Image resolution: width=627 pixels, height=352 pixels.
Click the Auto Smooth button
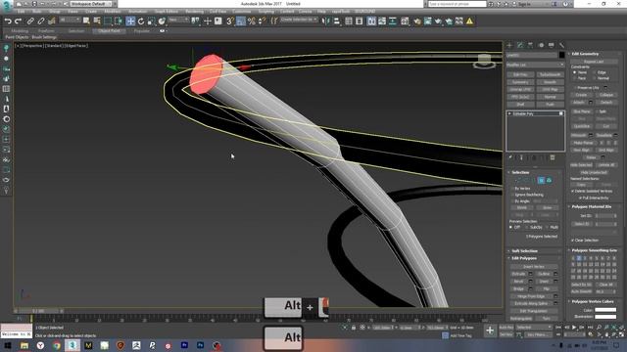click(582, 291)
